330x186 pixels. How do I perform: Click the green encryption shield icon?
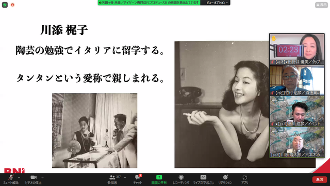click(x=5, y=5)
